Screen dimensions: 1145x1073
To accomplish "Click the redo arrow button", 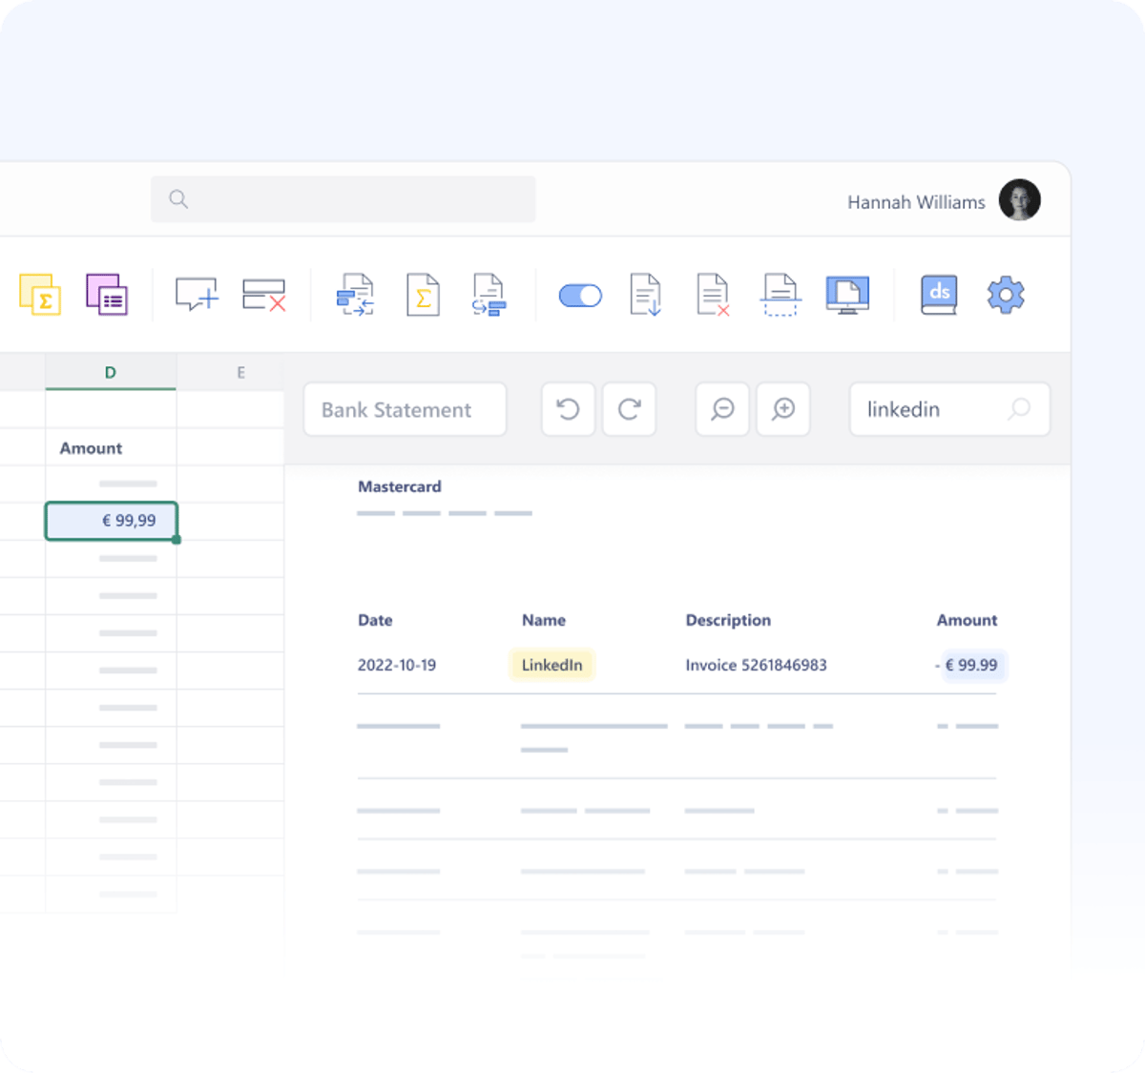I will click(630, 409).
